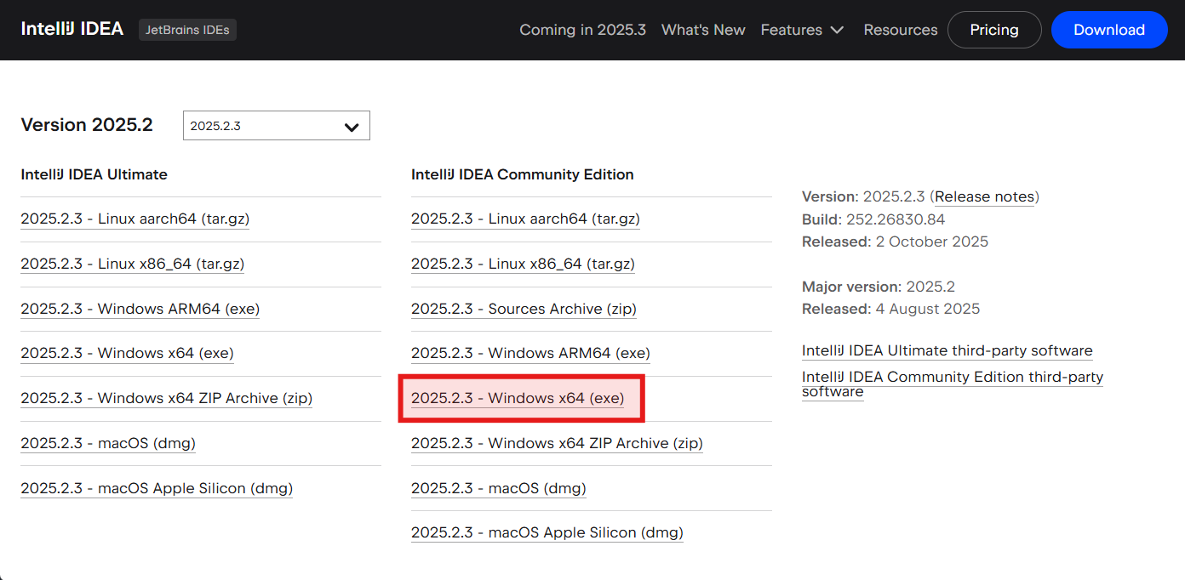The height and width of the screenshot is (580, 1185).
Task: Download Community Edition Windows ARM64 exe
Action: tap(530, 353)
